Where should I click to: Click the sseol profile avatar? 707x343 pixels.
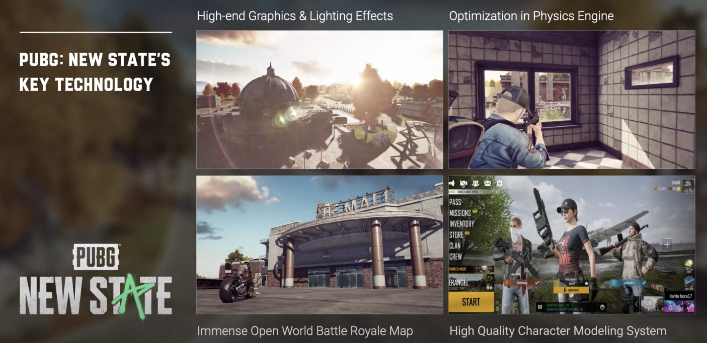(x=688, y=186)
